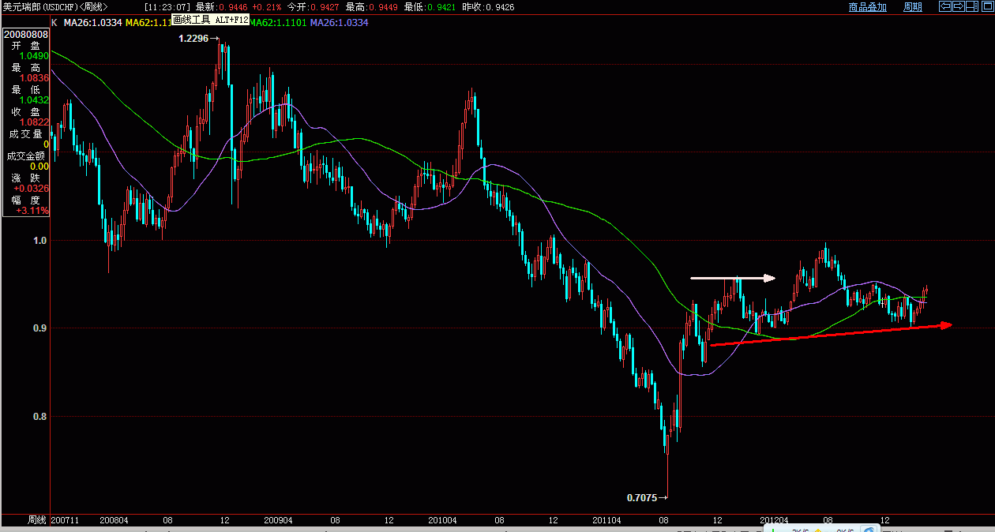Image resolution: width=995 pixels, height=532 pixels.
Task: Click the forward arrow navigation icon
Action: (959, 6)
